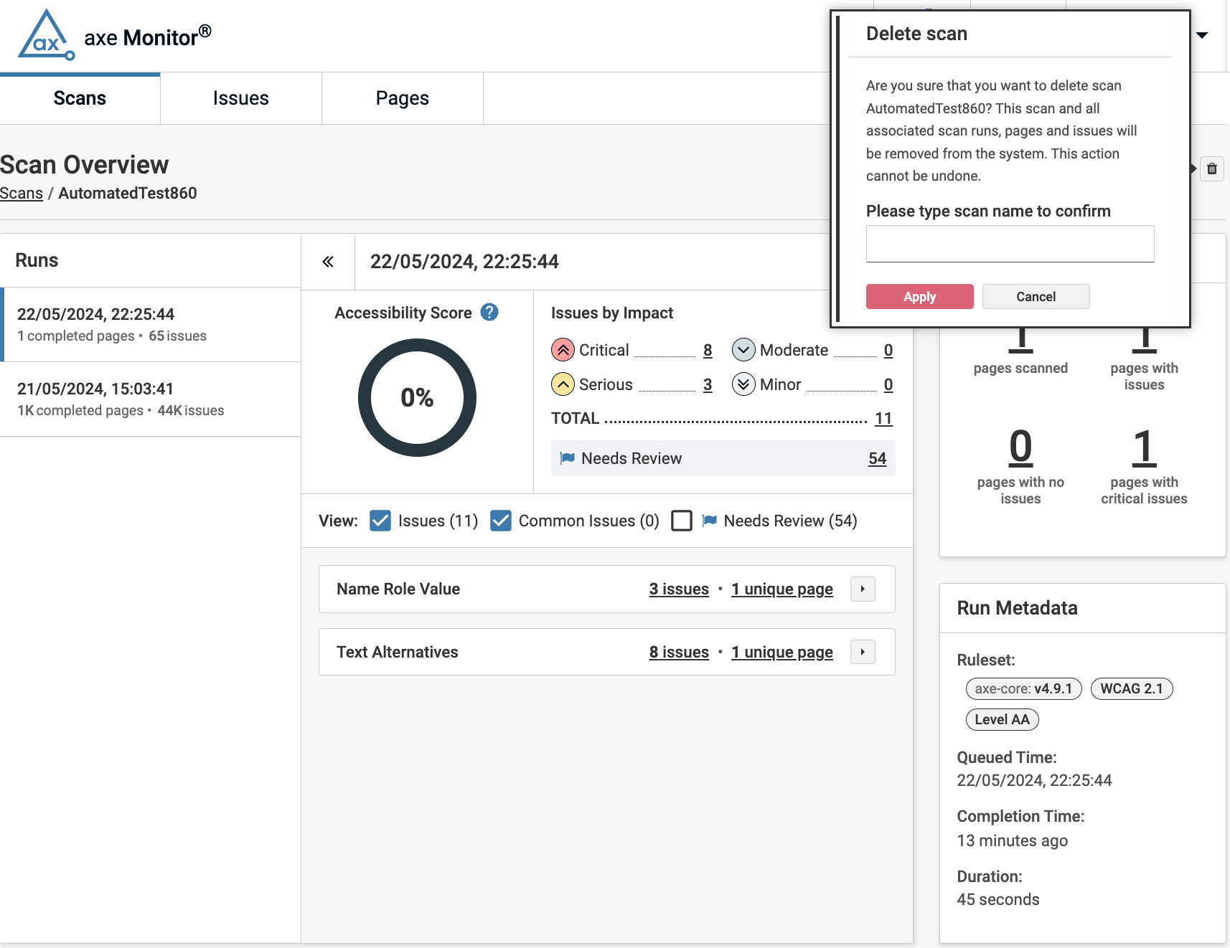Open the top-right user dropdown arrow
The width and height of the screenshot is (1230, 948).
[1202, 35]
